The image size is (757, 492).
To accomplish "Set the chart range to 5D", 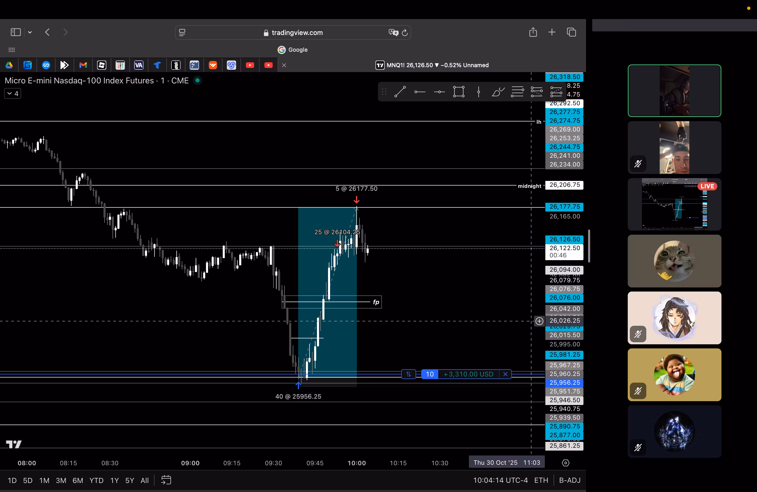I will [x=28, y=480].
